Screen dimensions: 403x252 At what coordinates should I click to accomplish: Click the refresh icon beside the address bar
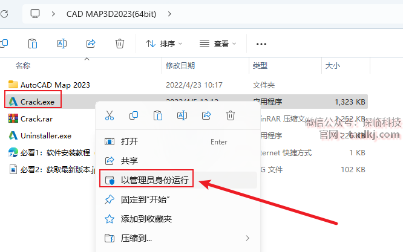coord(4,14)
